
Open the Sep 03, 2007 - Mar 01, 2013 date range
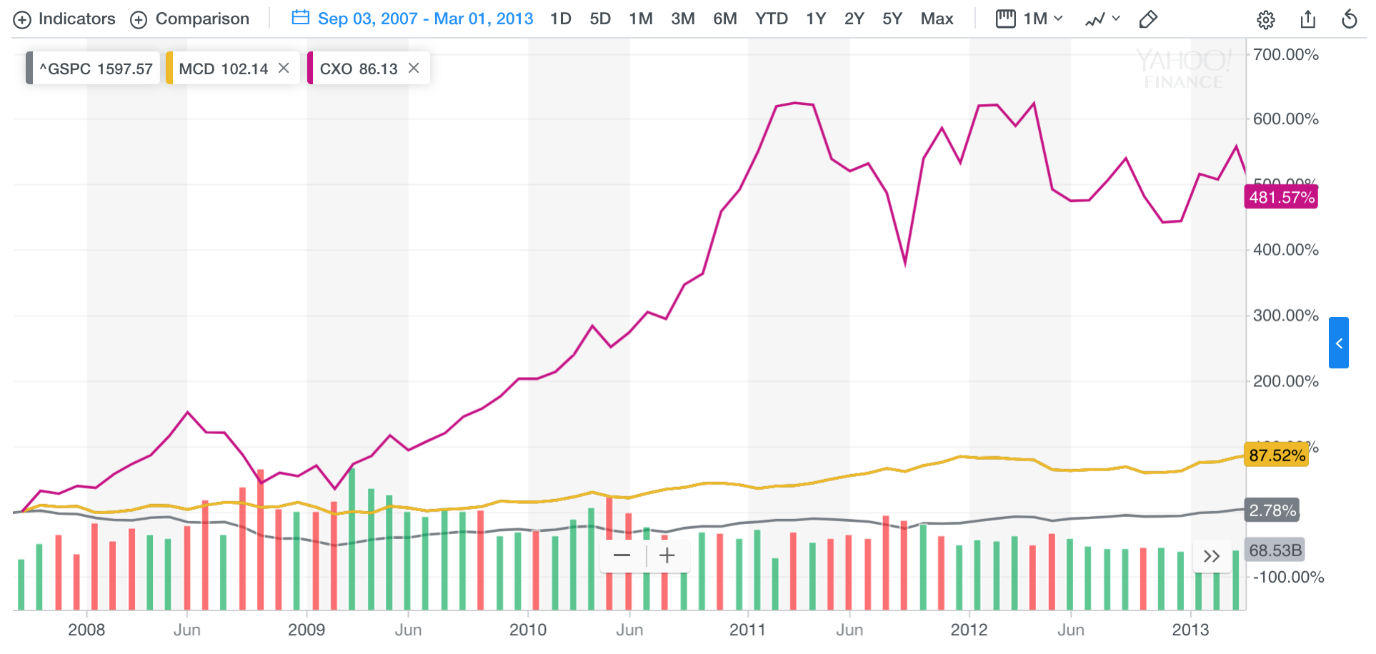[425, 19]
